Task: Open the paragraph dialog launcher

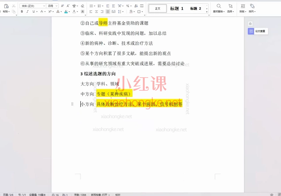Action: (x=145, y=15)
